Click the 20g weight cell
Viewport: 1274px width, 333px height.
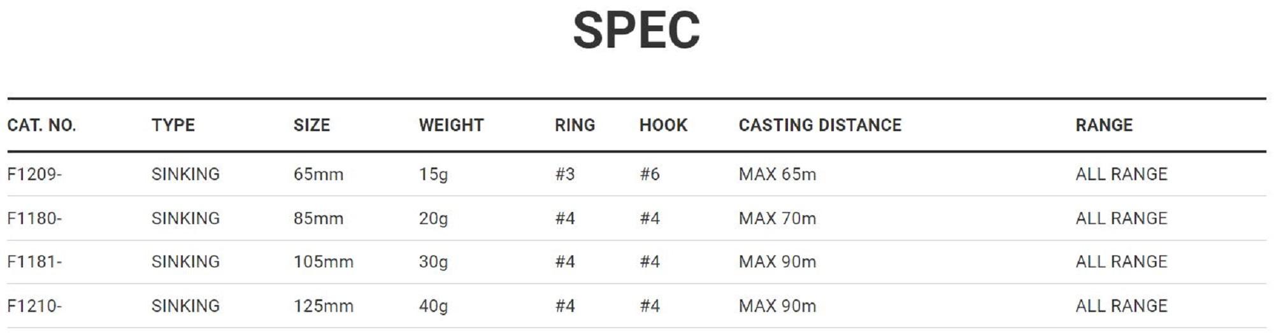433,218
